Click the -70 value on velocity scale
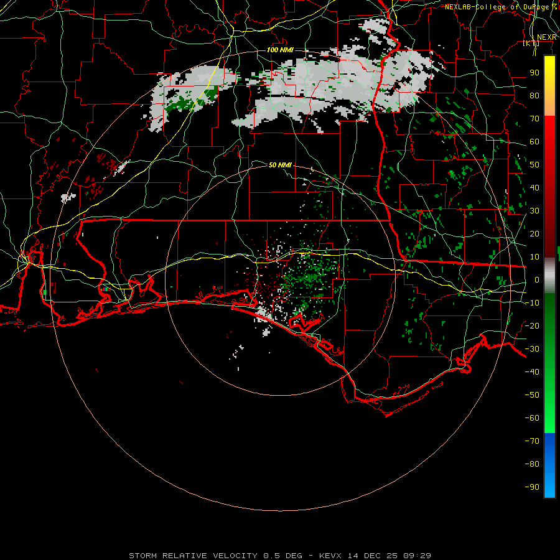 pyautogui.click(x=532, y=441)
